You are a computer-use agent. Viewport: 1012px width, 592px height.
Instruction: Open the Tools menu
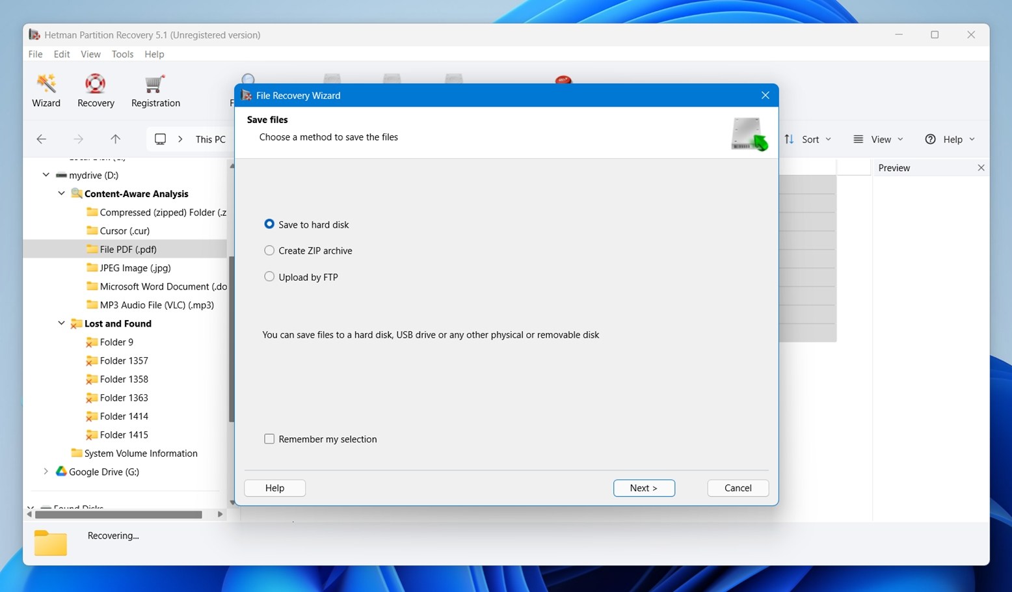(122, 54)
